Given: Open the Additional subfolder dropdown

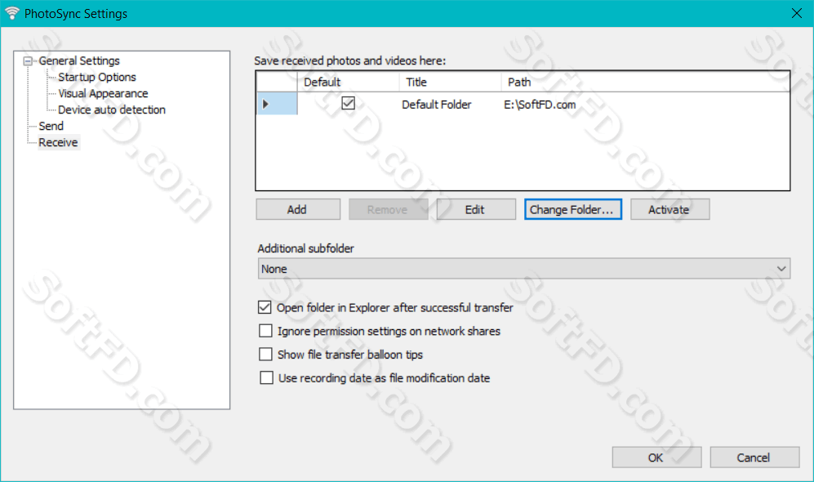Looking at the screenshot, I should coord(524,269).
